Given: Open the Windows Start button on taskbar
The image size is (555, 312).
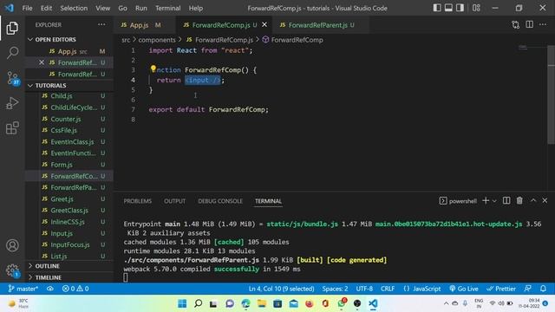Looking at the screenshot, I should pos(182,303).
